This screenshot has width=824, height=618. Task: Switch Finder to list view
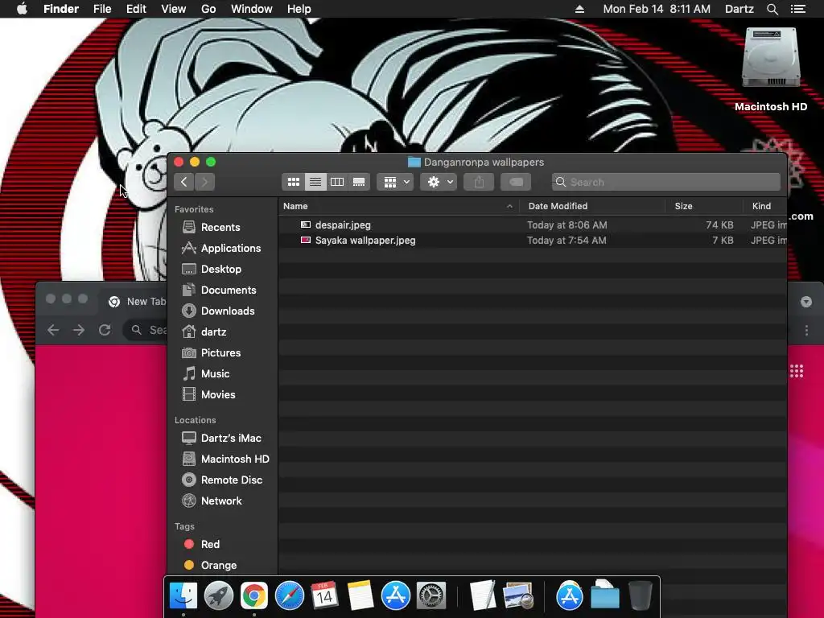[315, 182]
